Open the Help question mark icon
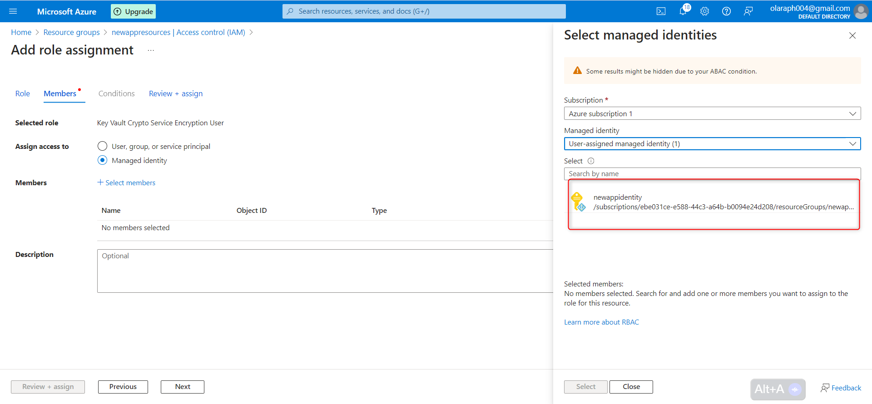 click(x=726, y=11)
